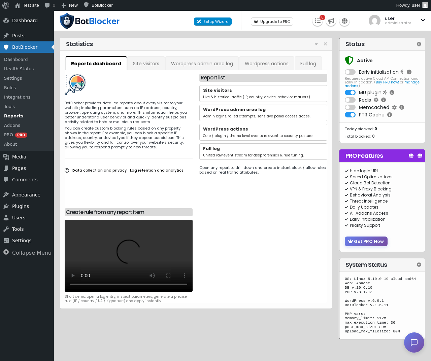This screenshot has height=361, width=431.
Task: Switch to the Site visitors tab
Action: pos(146,64)
